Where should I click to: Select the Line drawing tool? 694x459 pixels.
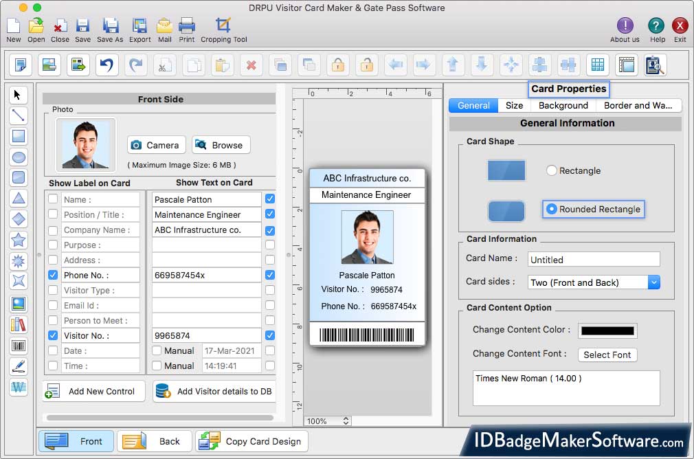18,115
